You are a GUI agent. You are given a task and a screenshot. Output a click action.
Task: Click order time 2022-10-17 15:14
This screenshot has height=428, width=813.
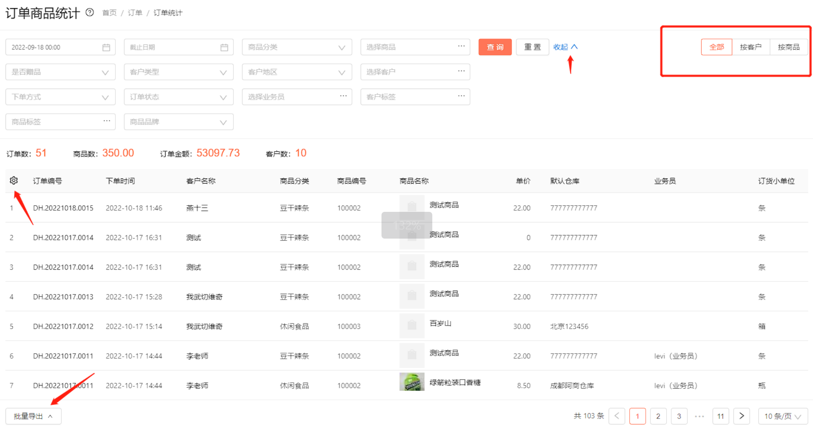coord(134,326)
